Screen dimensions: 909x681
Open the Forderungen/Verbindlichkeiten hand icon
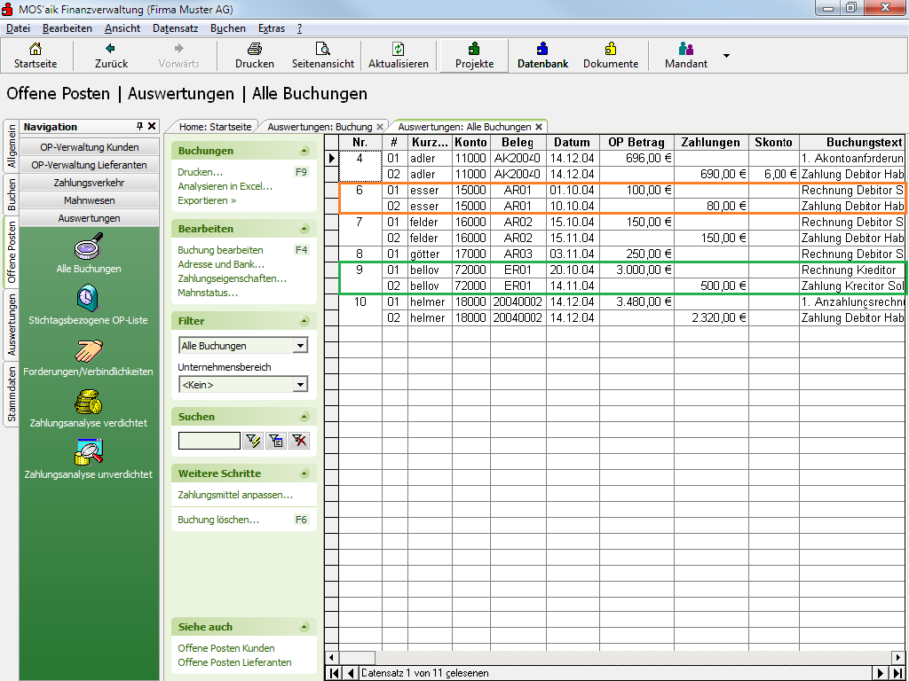[89, 349]
